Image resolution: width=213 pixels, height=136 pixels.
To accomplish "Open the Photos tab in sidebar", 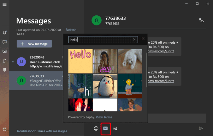I will click(x=4, y=51).
